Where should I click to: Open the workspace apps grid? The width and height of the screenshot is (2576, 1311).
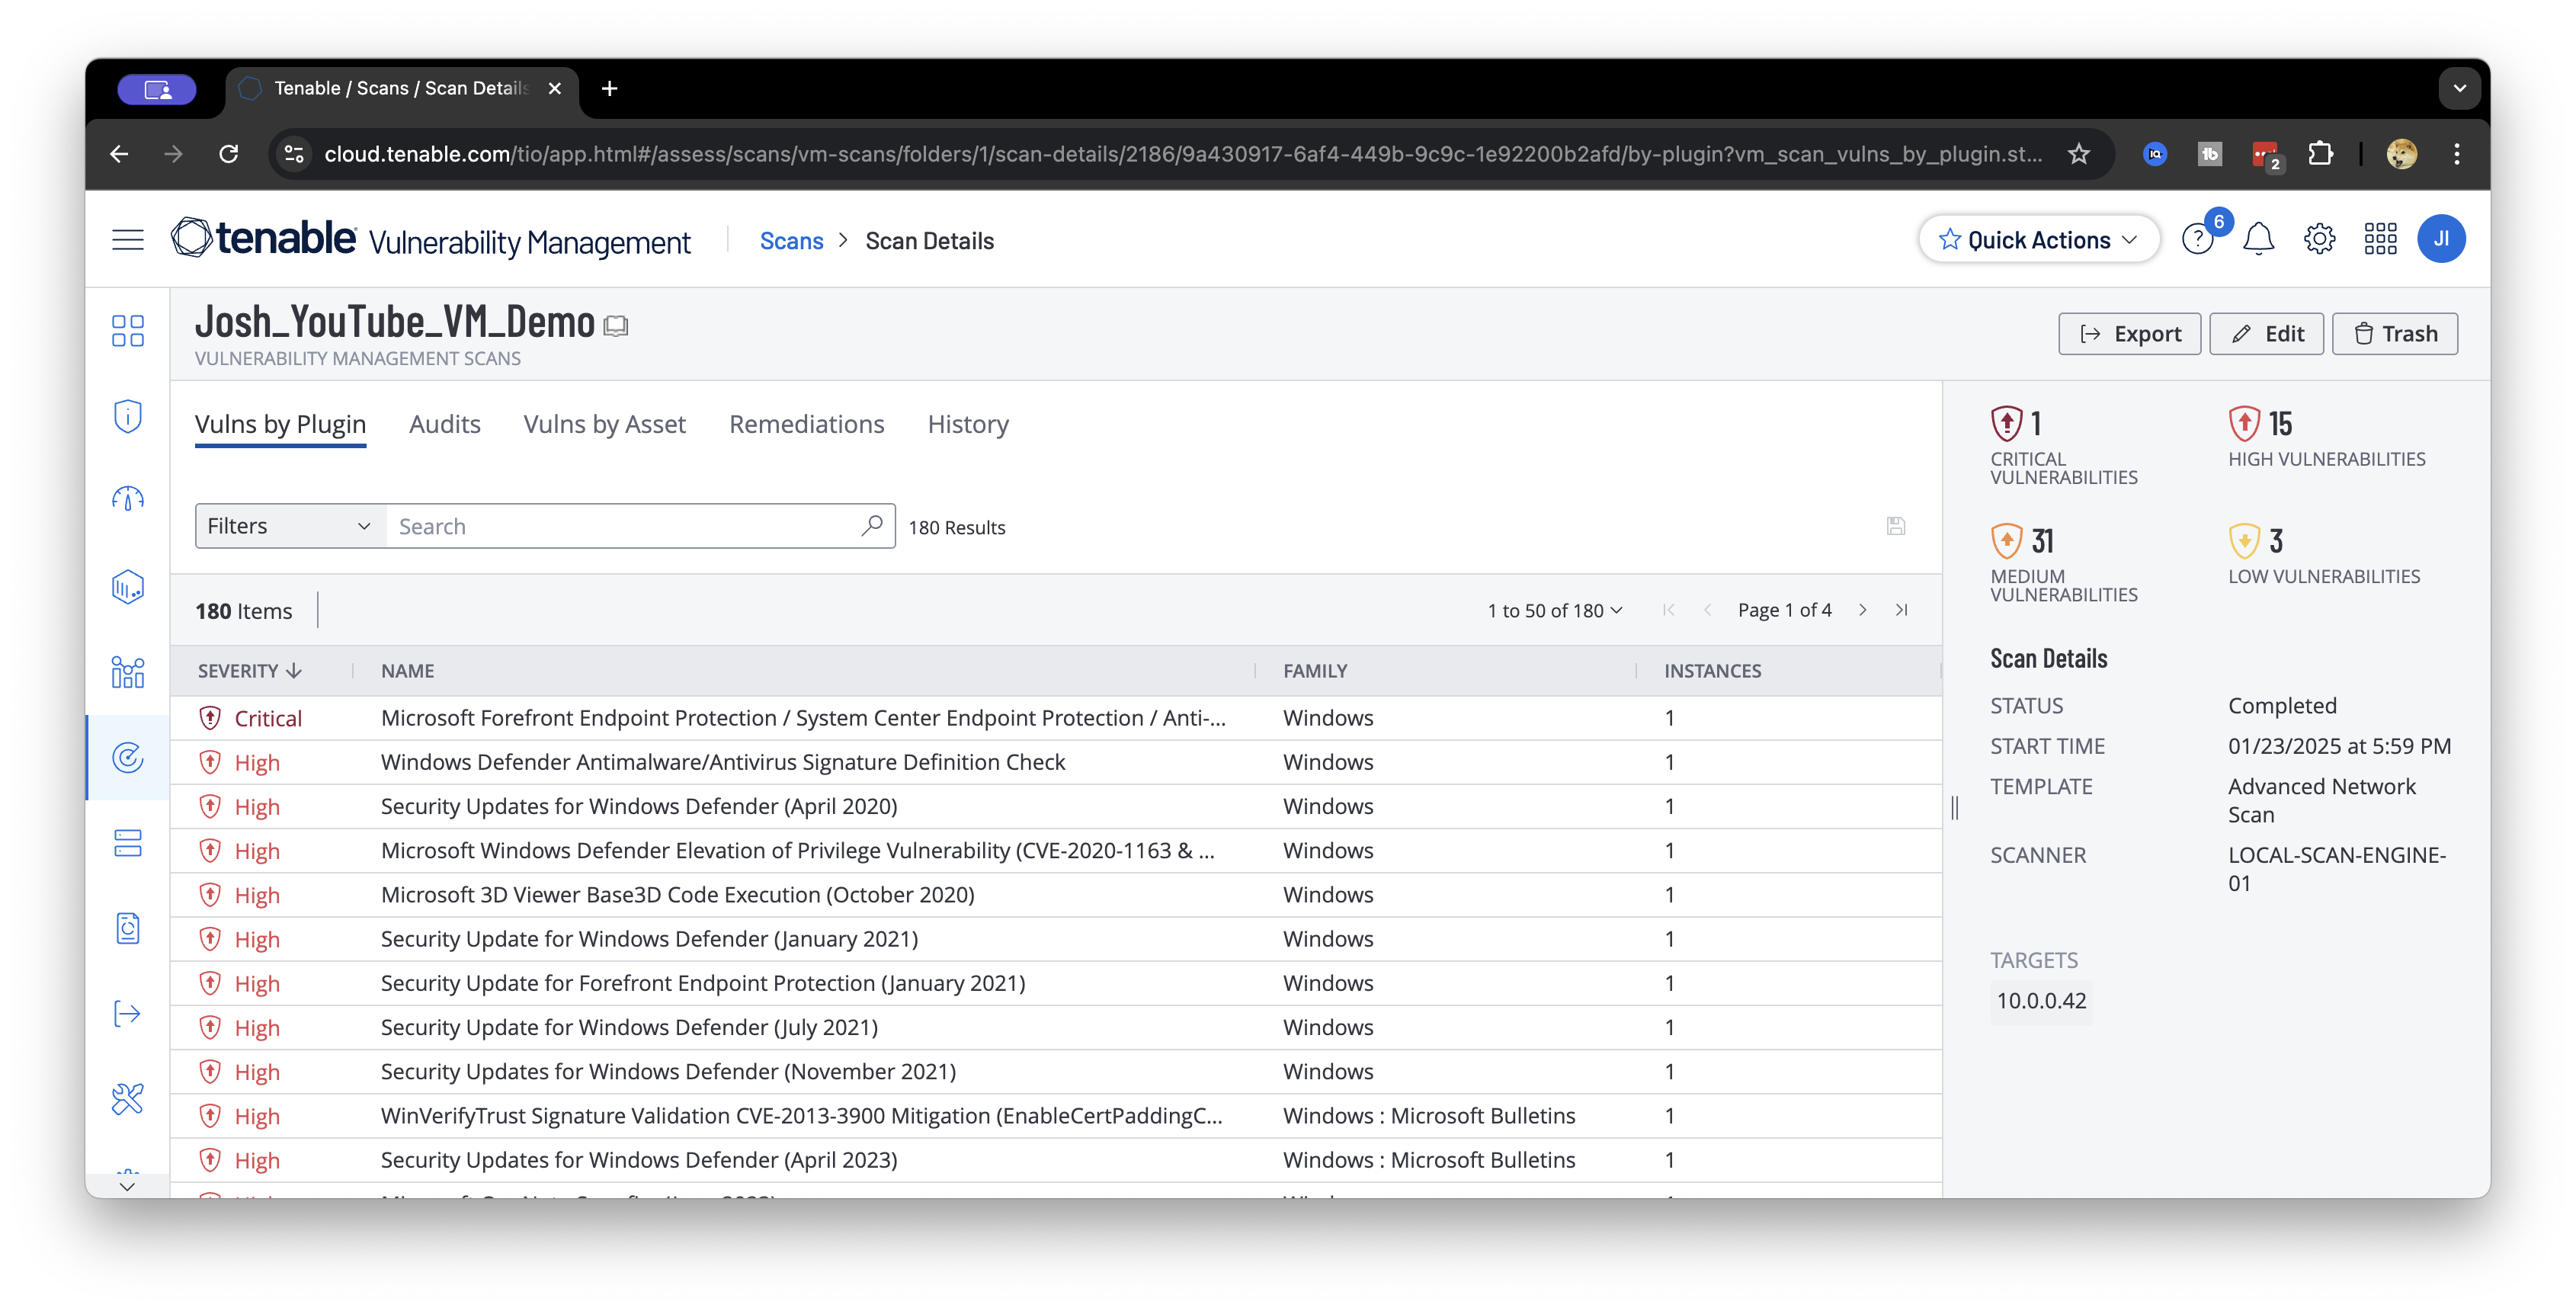point(2381,240)
